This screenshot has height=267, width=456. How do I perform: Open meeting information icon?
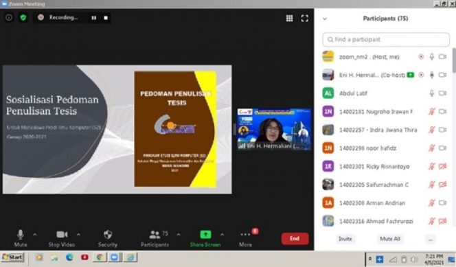9,18
